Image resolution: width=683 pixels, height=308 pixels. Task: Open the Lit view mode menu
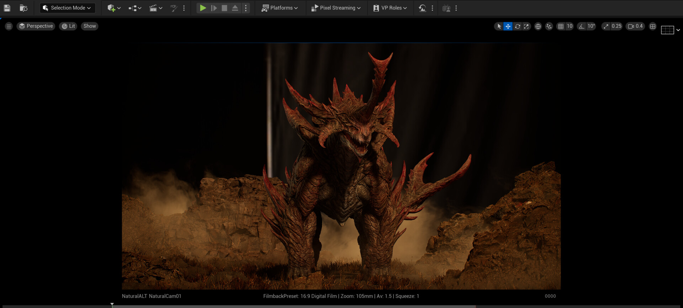pyautogui.click(x=68, y=26)
